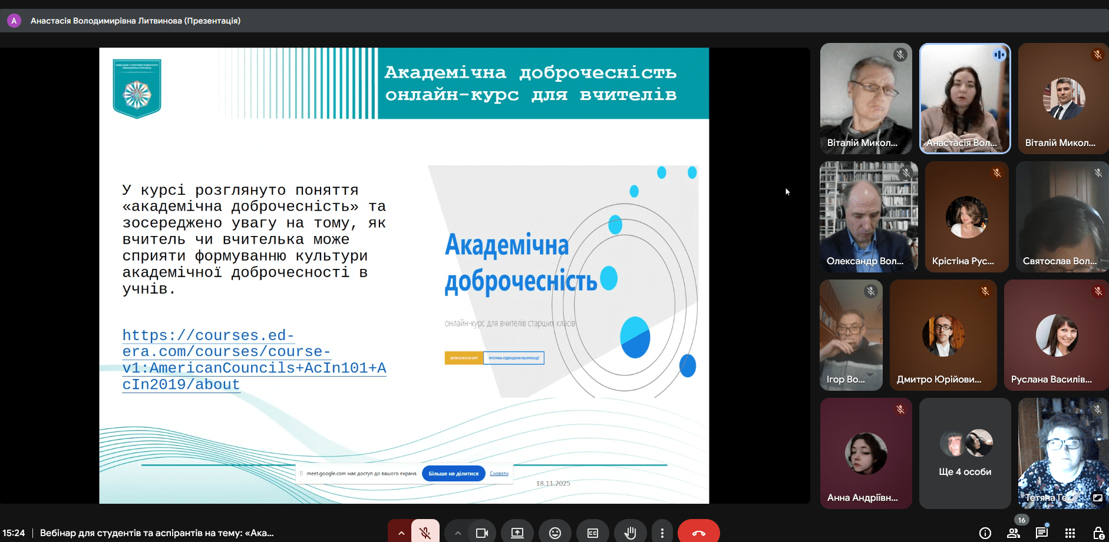1109x542 pixels.
Task: Show the participants list
Action: [1014, 533]
